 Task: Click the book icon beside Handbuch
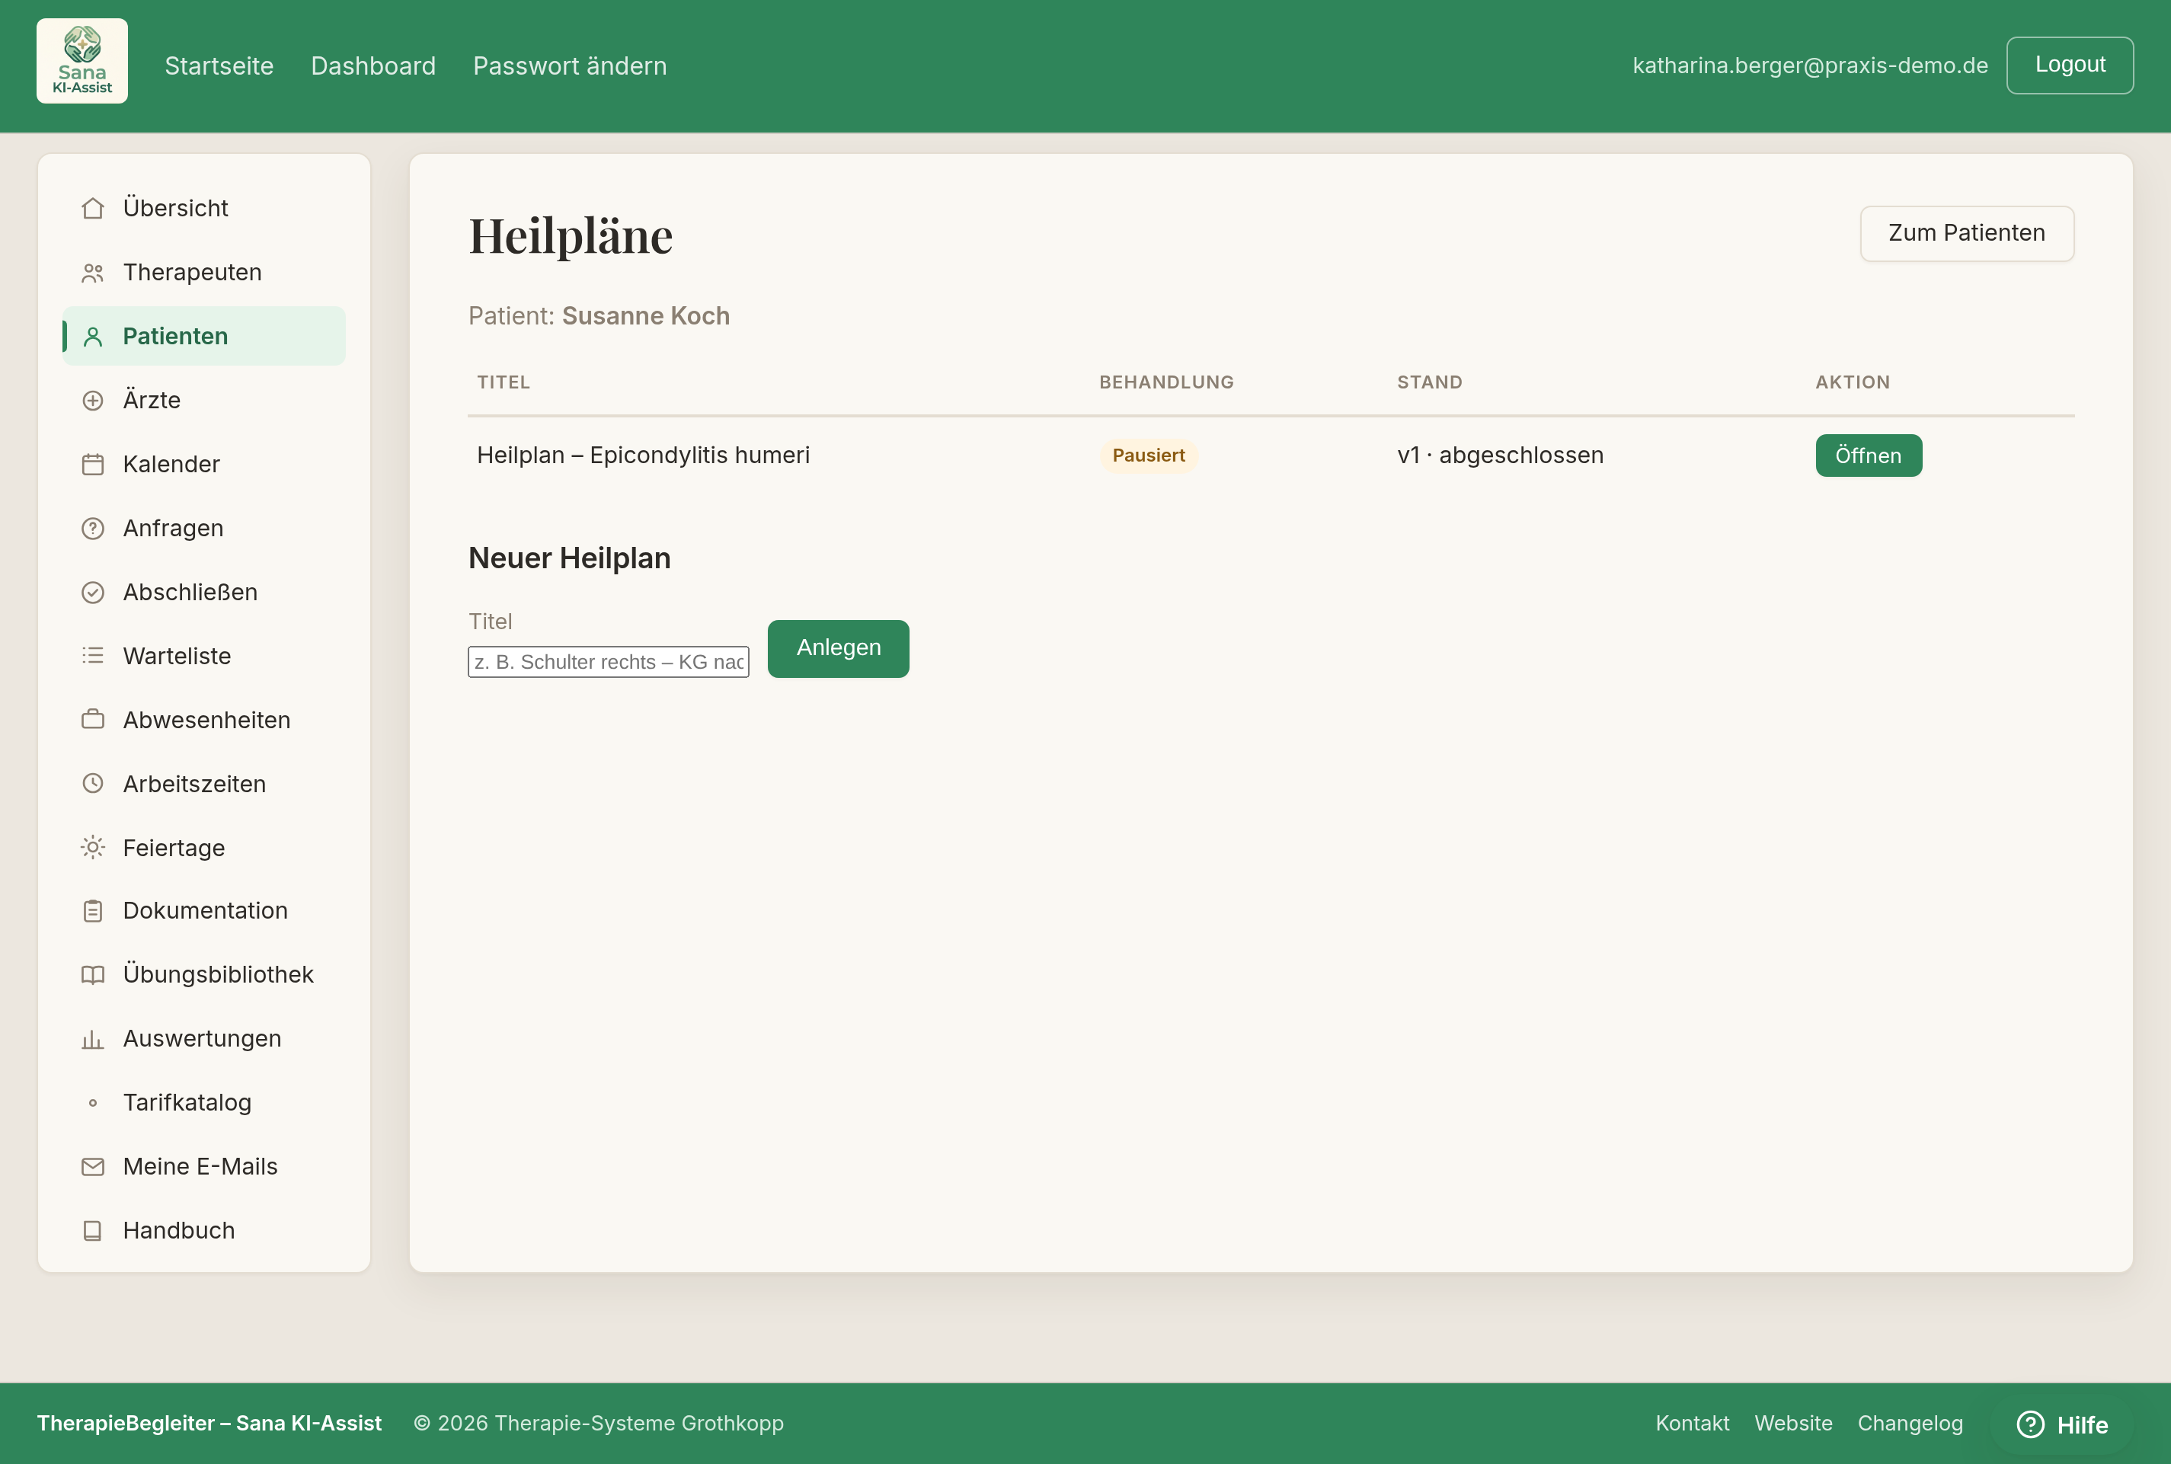click(92, 1231)
